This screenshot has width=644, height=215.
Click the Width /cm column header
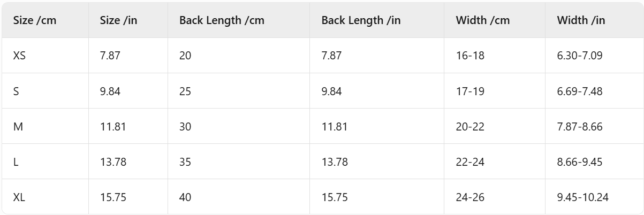[x=483, y=21]
